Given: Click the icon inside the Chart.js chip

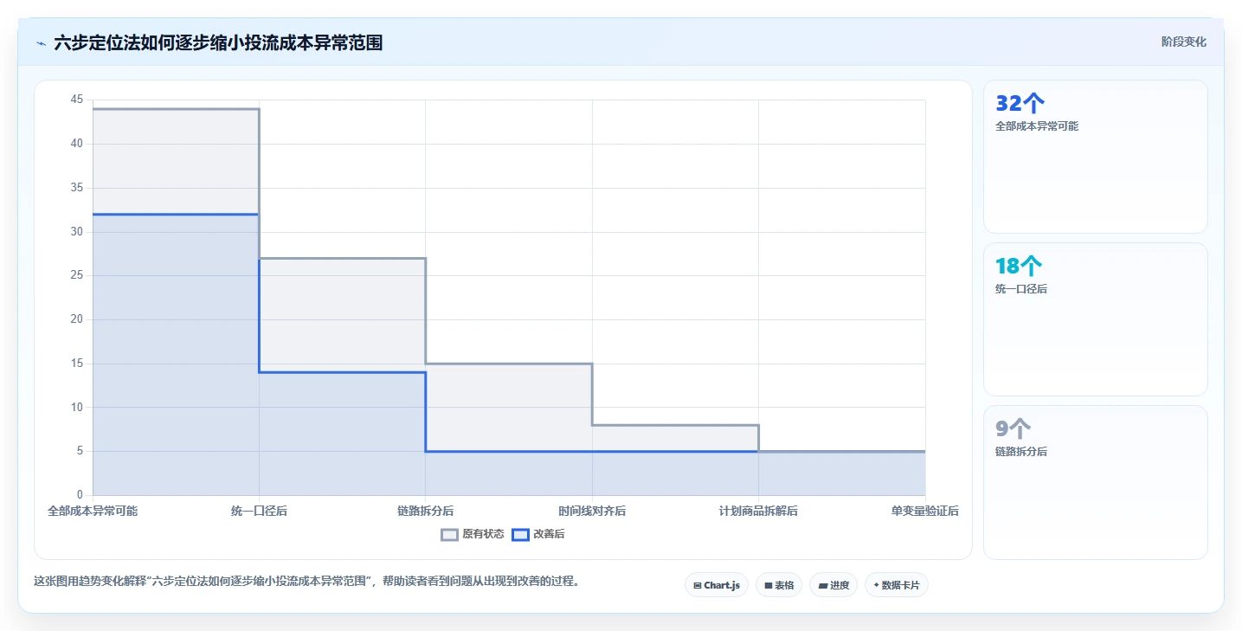Looking at the screenshot, I should (698, 586).
